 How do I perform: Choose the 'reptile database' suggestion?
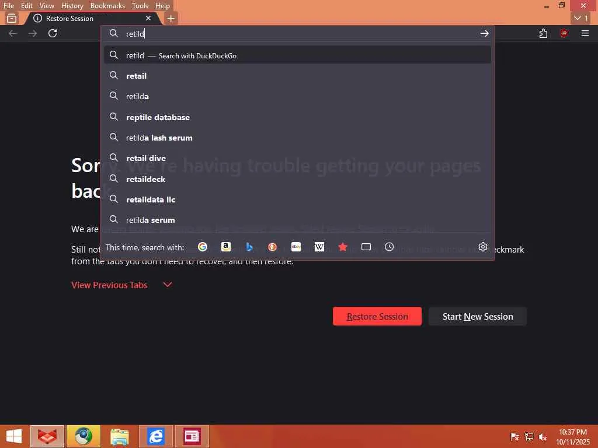(297, 117)
